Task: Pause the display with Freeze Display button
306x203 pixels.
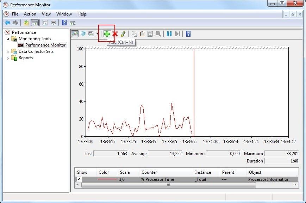Action: (169, 34)
